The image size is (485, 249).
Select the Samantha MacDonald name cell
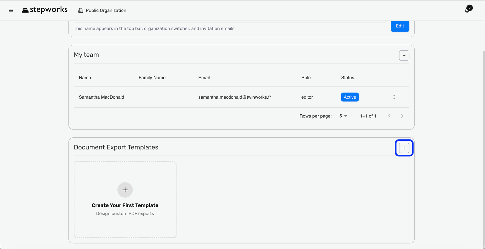(102, 97)
